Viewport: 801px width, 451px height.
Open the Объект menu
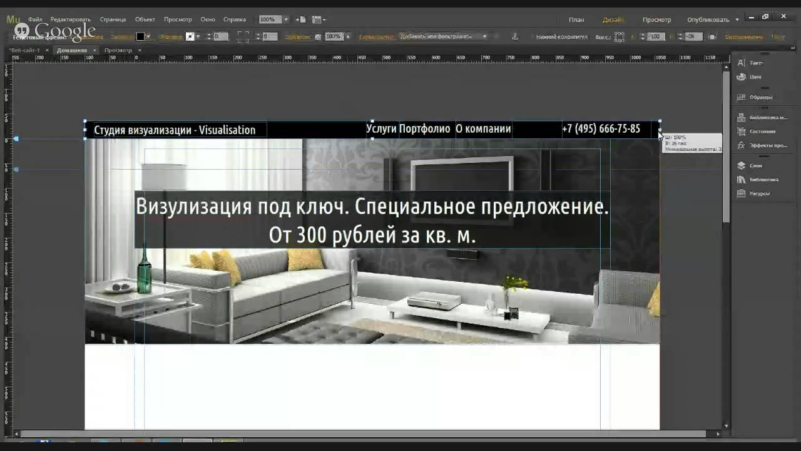[x=145, y=19]
